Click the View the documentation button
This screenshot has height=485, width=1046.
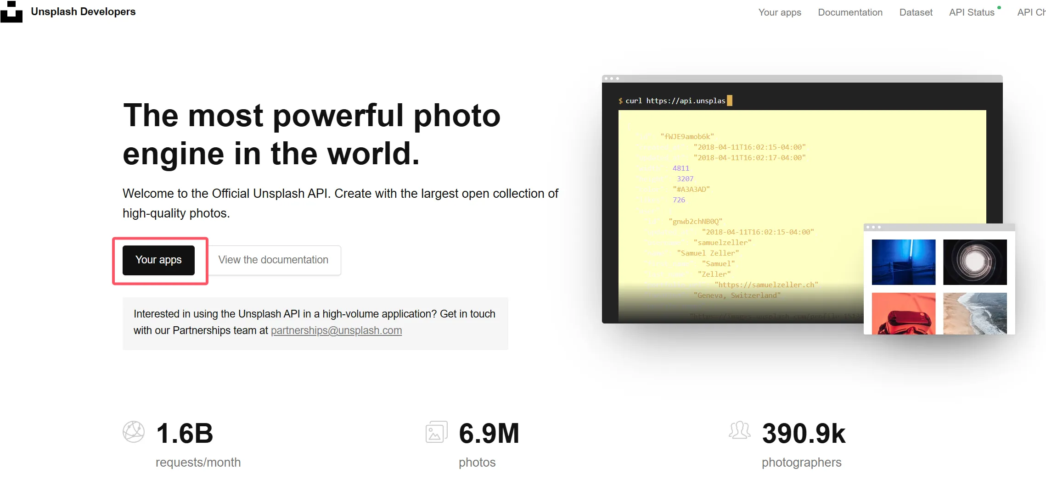click(273, 260)
